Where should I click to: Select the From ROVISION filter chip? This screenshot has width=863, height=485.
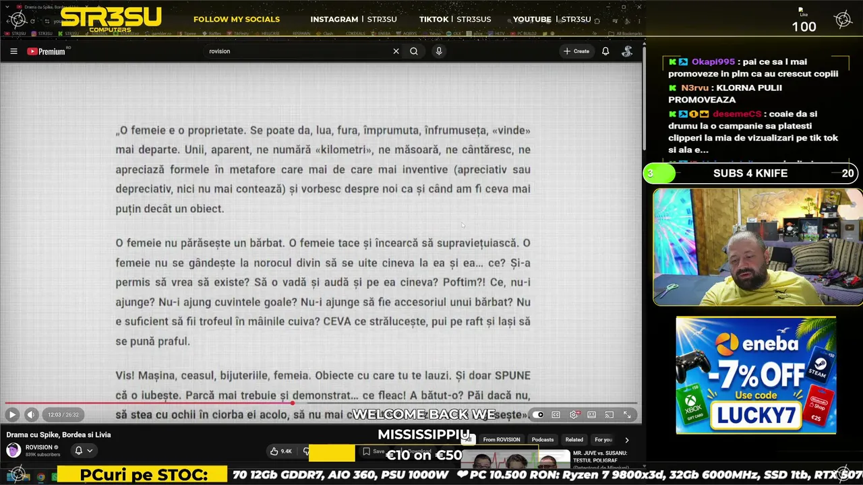(x=502, y=440)
